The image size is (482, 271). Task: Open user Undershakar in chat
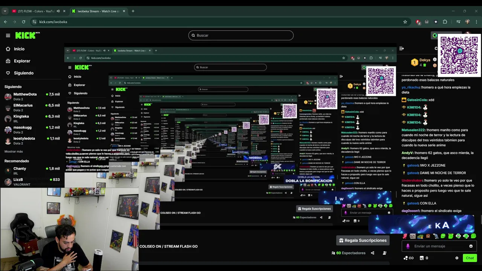412,180
